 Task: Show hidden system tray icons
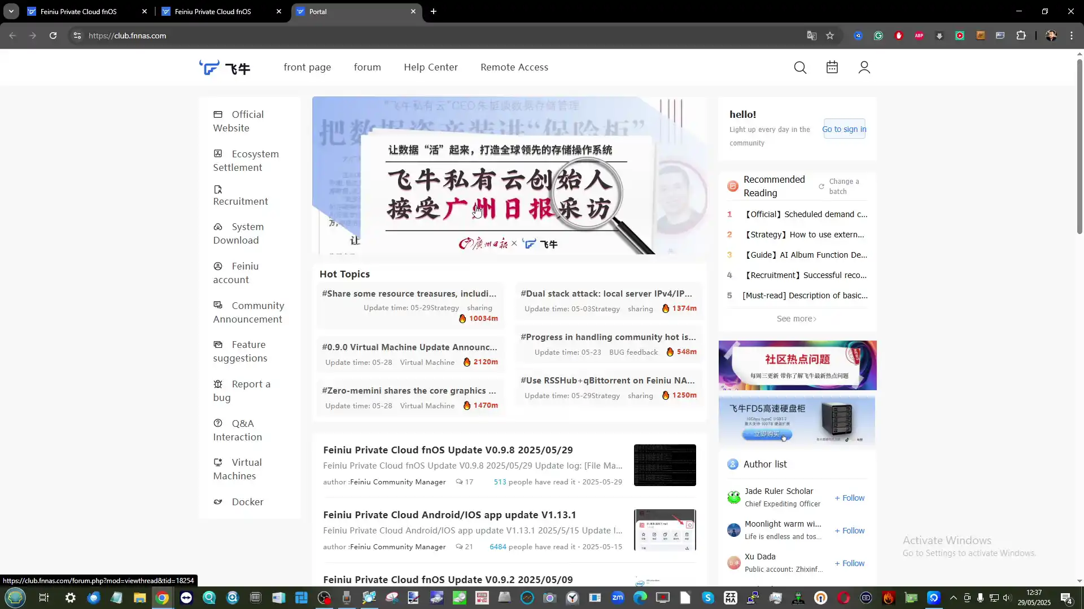[x=954, y=598]
